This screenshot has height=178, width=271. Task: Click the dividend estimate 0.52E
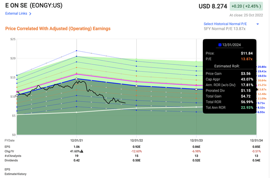click(196, 160)
